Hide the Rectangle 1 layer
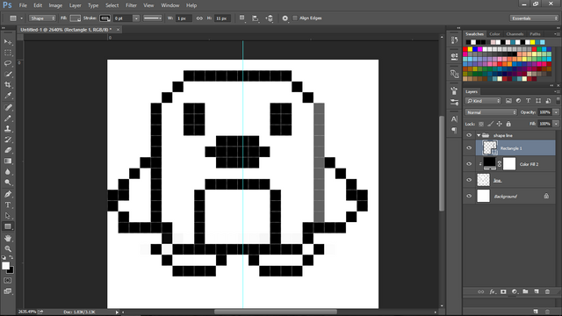The width and height of the screenshot is (562, 316). [469, 148]
